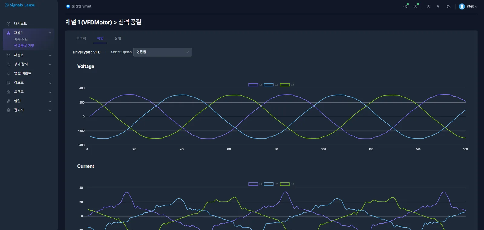The height and width of the screenshot is (230, 484).
Task: Expand the 리포트 menu chevron
Action: click(x=50, y=83)
